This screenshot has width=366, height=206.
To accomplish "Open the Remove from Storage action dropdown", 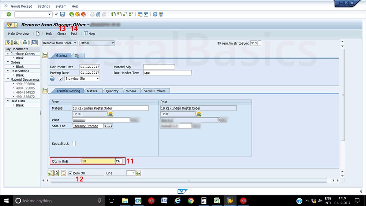I will pos(60,43).
